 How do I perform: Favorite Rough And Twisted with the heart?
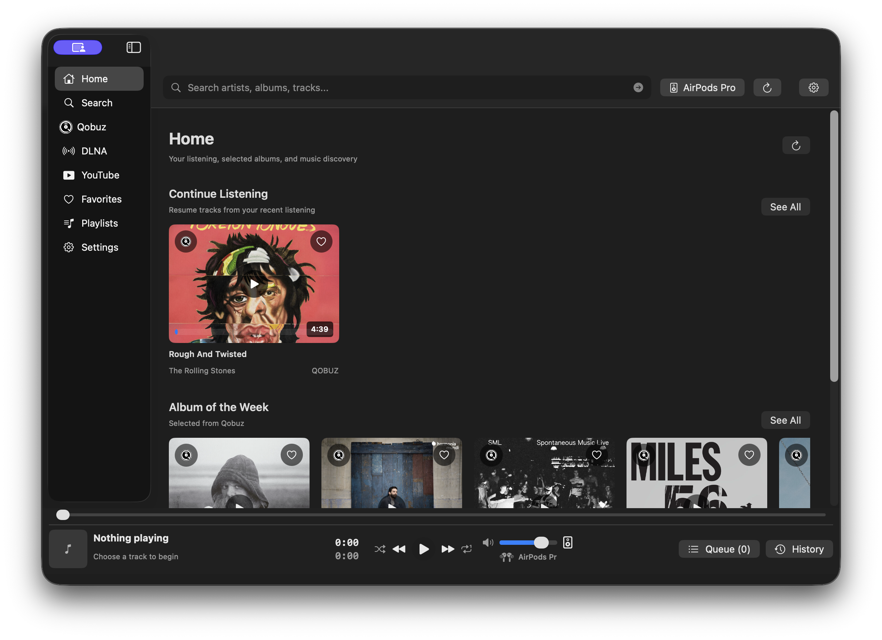pyautogui.click(x=321, y=241)
